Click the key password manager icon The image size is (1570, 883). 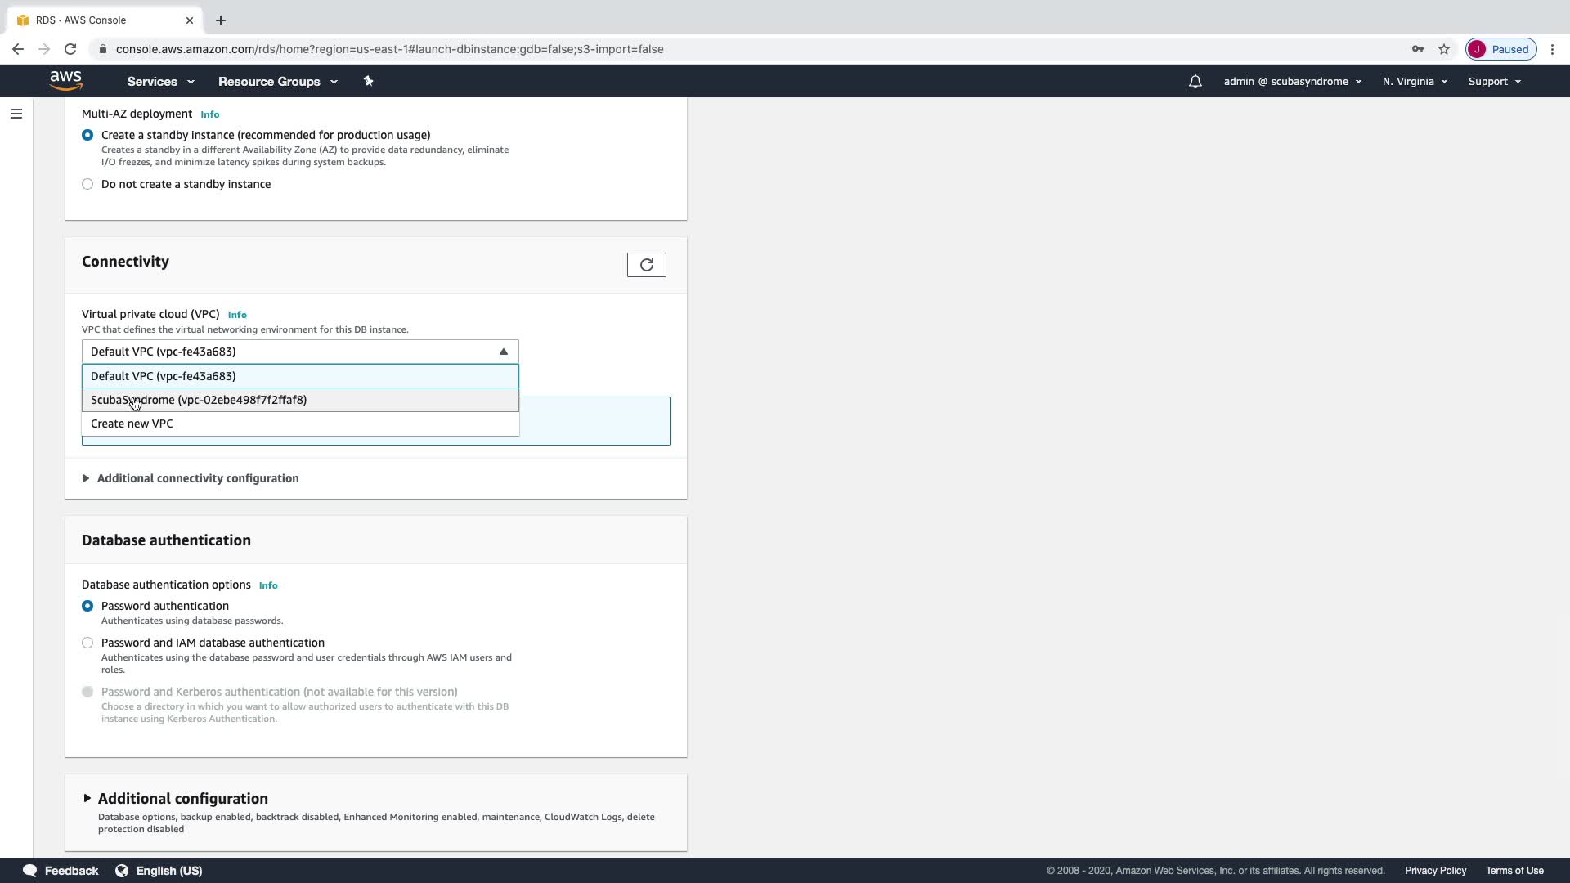point(1417,49)
